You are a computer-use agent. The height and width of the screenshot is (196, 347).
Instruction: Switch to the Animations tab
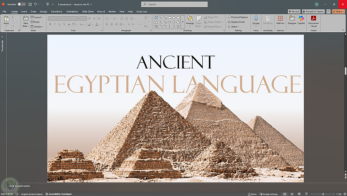tap(72, 11)
